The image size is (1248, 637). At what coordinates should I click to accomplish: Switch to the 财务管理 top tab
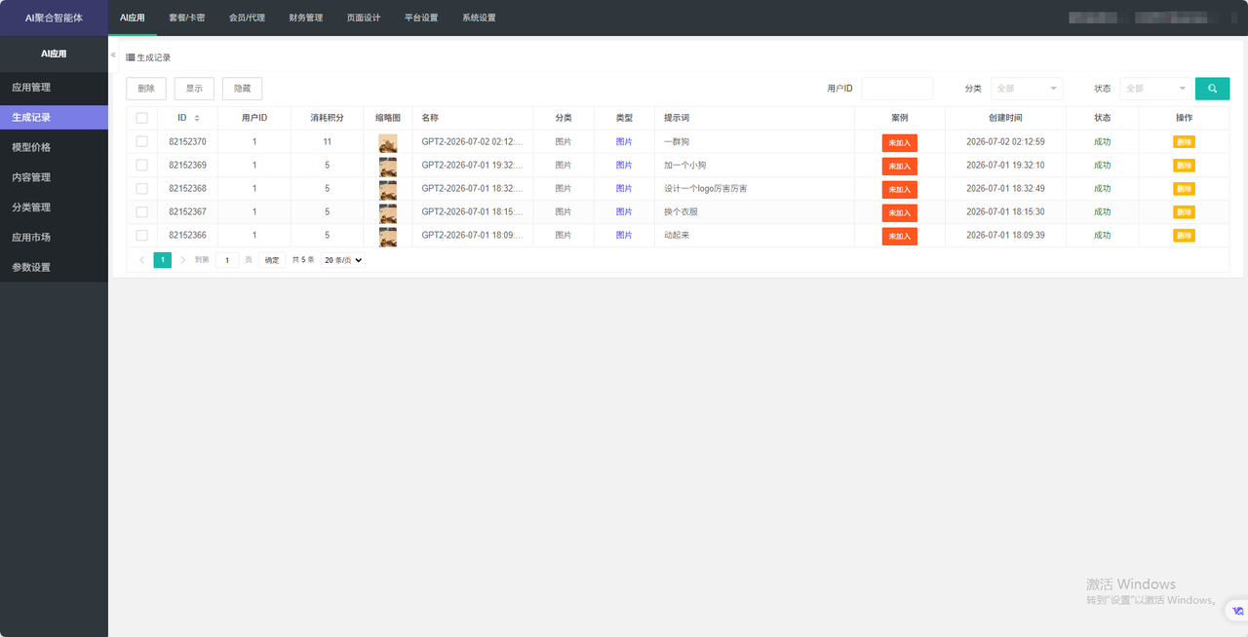pyautogui.click(x=306, y=18)
